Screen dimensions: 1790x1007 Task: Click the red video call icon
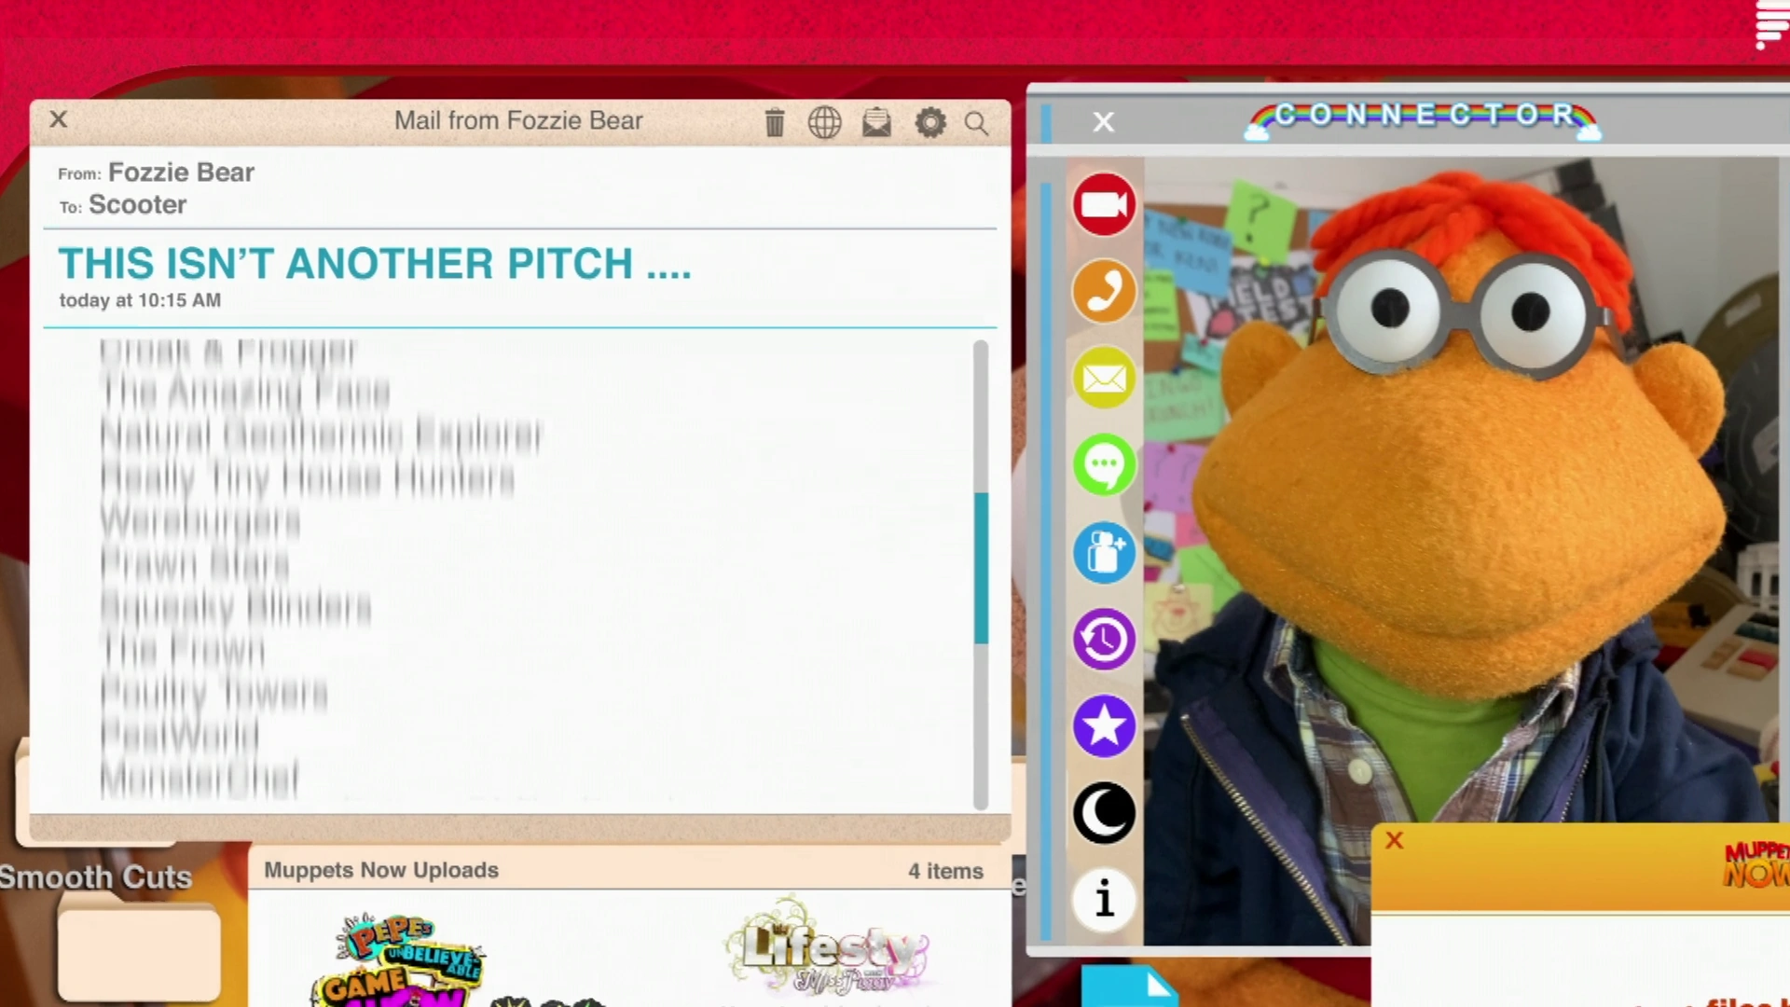point(1104,204)
